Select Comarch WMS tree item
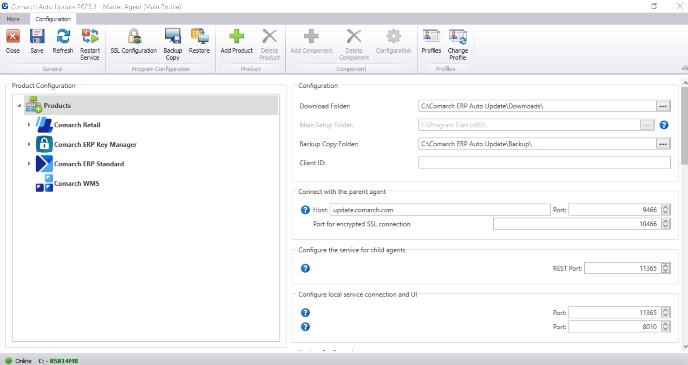688x365 pixels. 77,183
